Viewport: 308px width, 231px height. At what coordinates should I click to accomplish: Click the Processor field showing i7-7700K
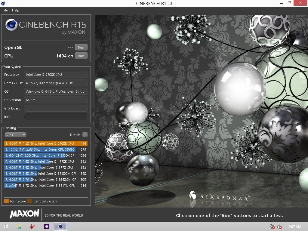(56, 75)
